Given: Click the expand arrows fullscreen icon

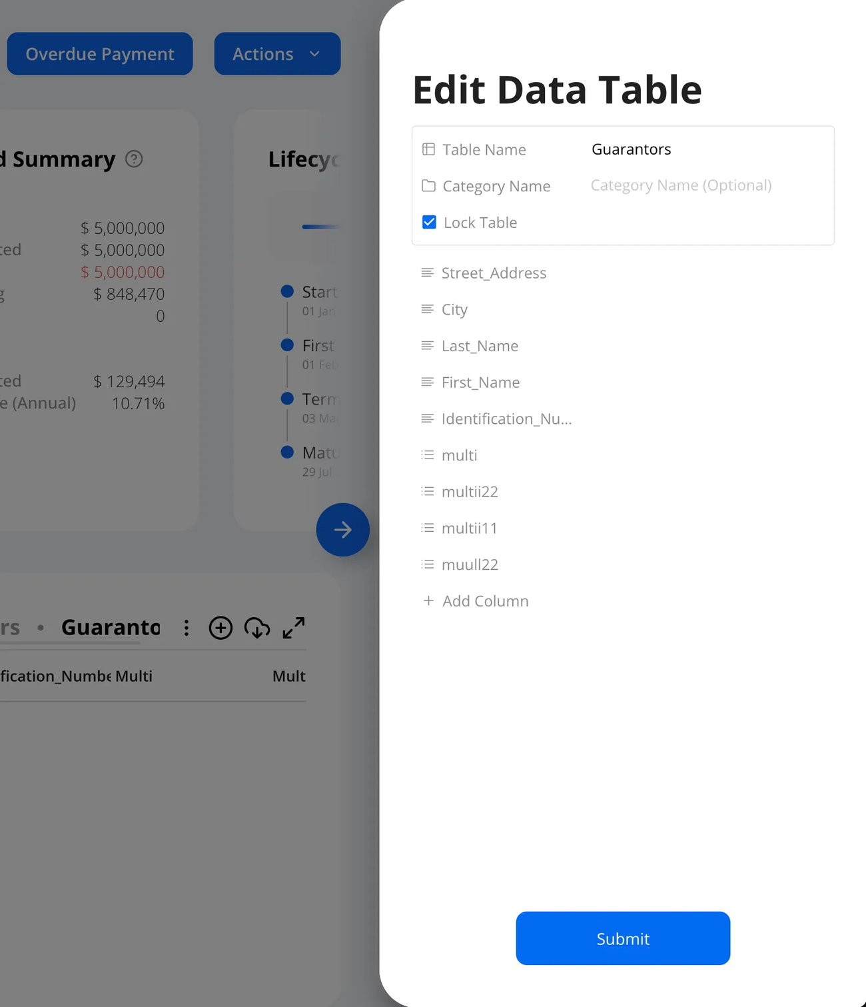Looking at the screenshot, I should point(294,628).
